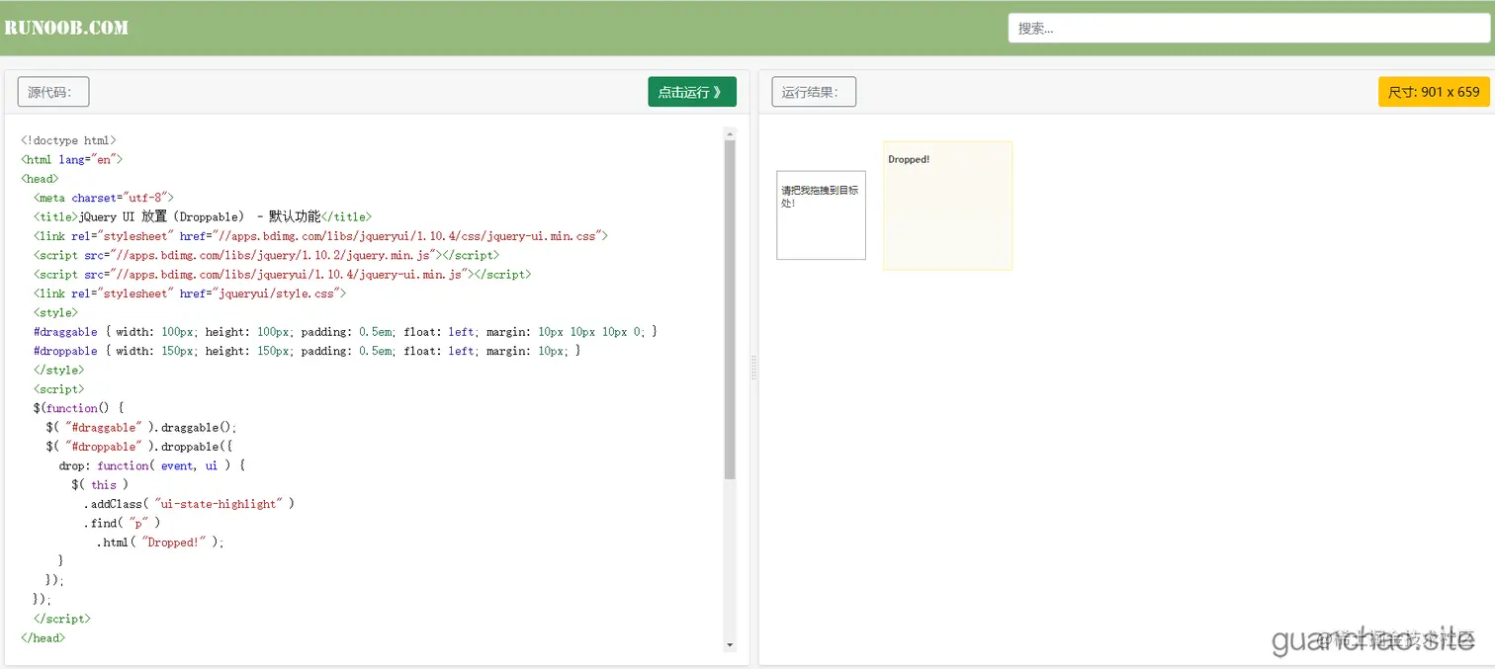
Task: Click the Dropped! droppable box
Action: (947, 206)
